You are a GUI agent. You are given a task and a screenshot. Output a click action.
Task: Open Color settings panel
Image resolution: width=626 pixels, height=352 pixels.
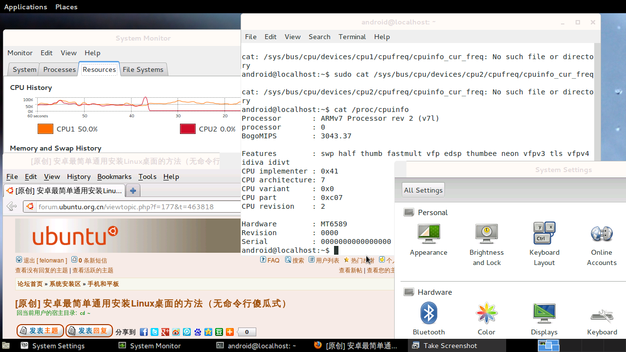pyautogui.click(x=487, y=319)
